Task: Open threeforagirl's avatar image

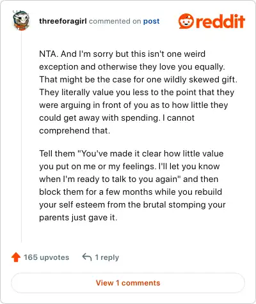Action: coord(20,20)
